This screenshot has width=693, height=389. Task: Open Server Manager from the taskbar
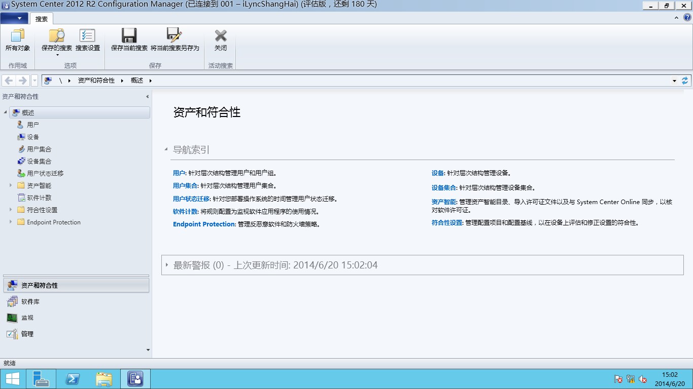coord(41,379)
